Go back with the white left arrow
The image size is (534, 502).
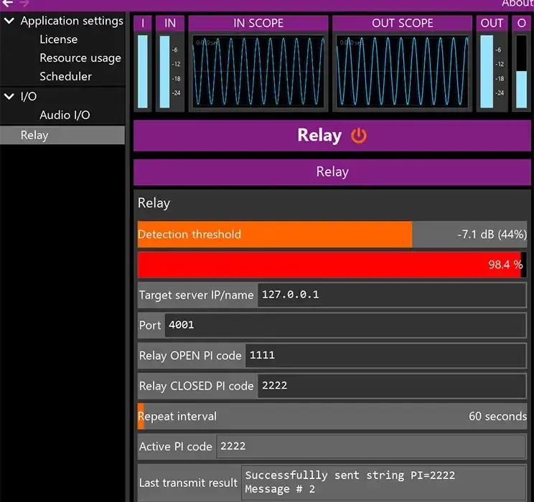[7, 3]
